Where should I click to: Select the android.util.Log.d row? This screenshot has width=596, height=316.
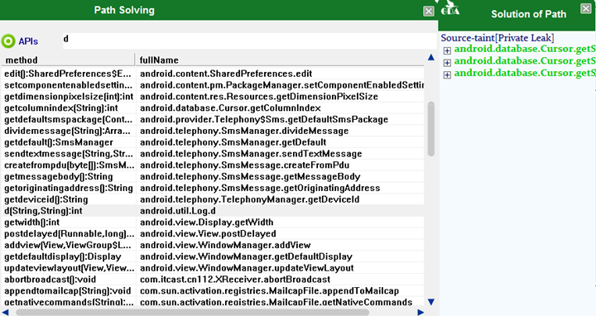click(213, 211)
